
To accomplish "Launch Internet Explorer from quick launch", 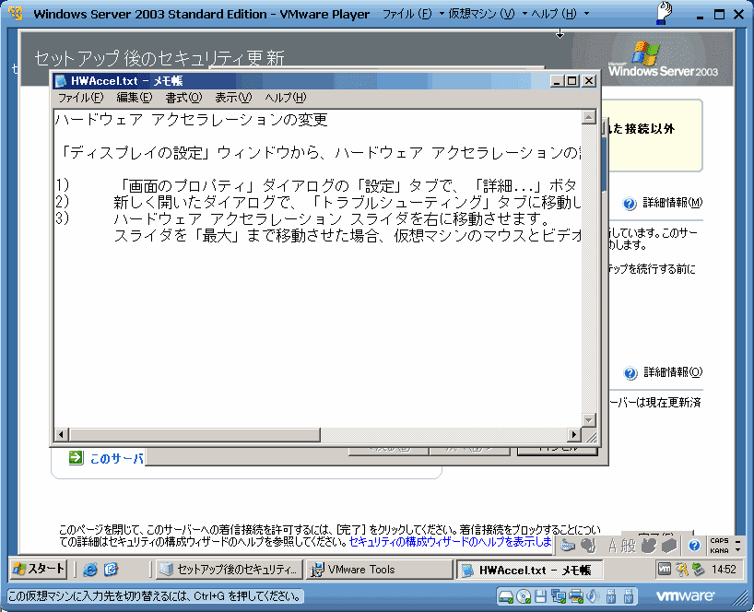I will [x=90, y=570].
